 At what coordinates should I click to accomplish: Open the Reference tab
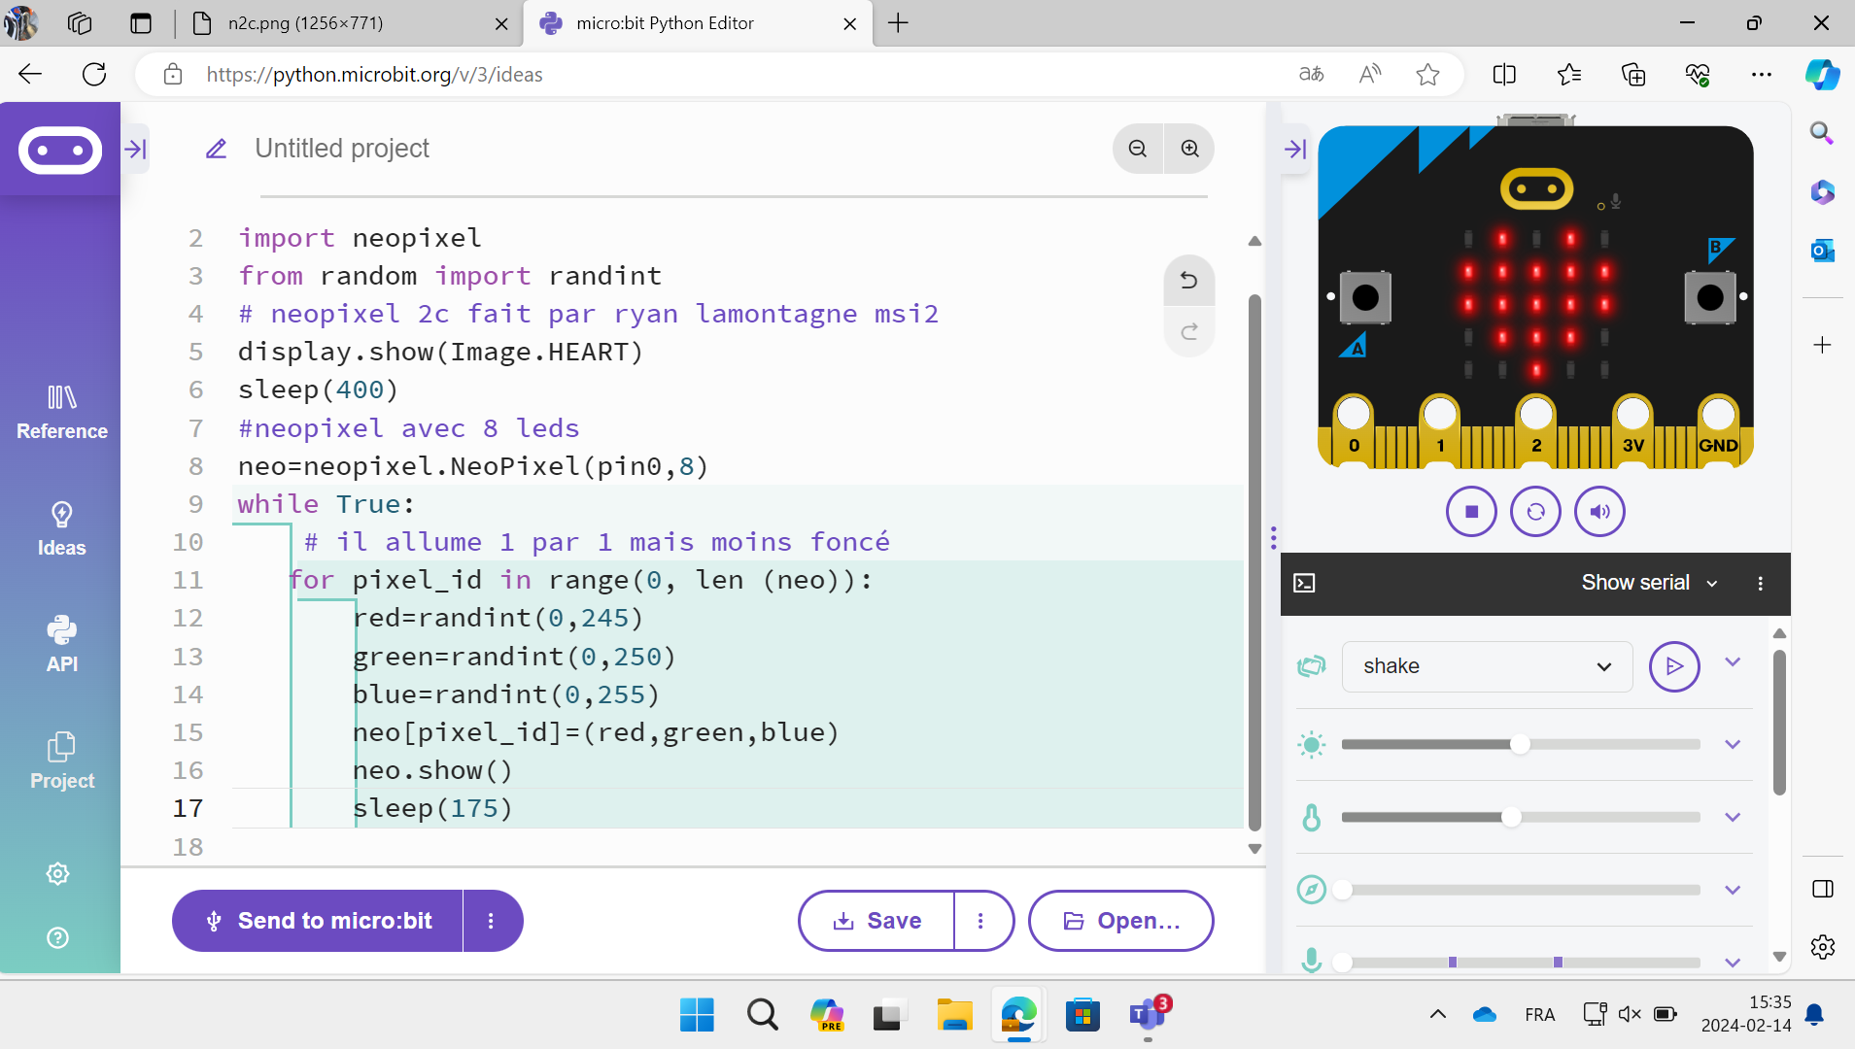[61, 412]
